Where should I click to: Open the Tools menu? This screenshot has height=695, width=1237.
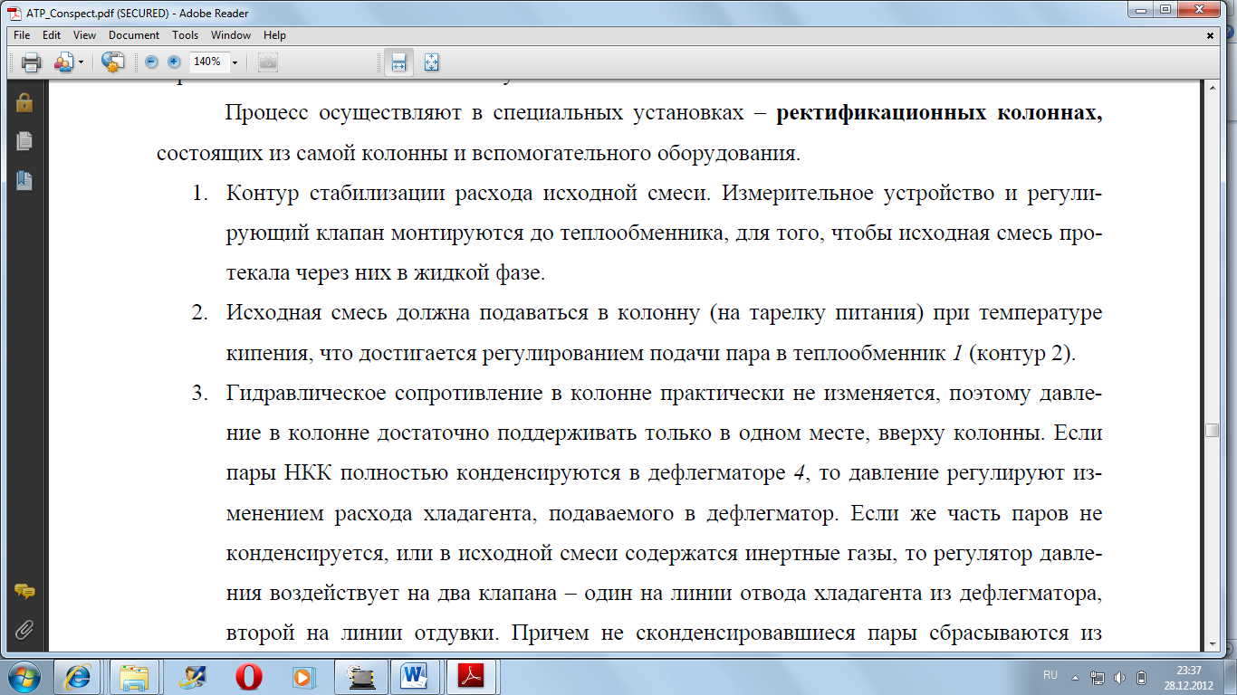click(185, 35)
